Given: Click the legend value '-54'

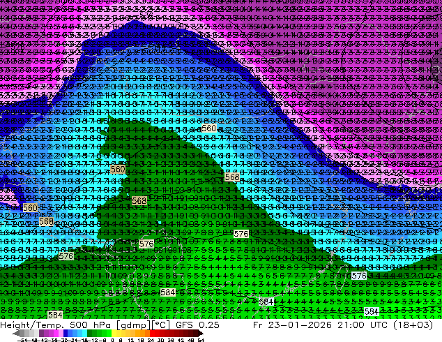Looking at the screenshot, I should (x=22, y=340).
